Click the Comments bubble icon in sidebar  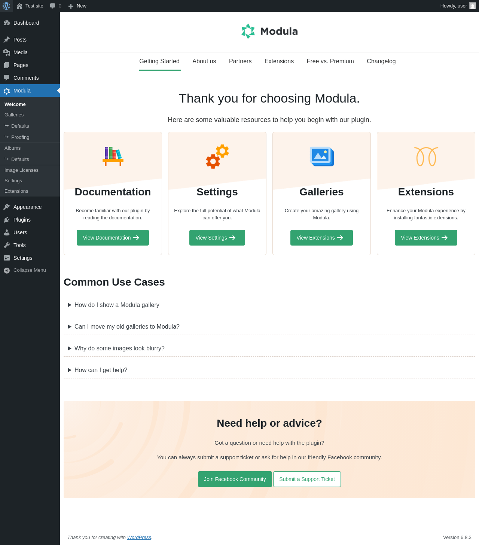(7, 78)
